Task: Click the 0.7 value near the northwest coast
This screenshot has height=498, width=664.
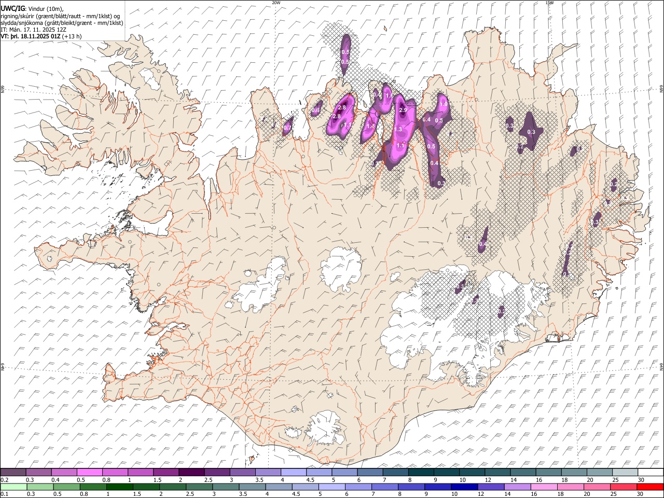Action: coord(287,128)
